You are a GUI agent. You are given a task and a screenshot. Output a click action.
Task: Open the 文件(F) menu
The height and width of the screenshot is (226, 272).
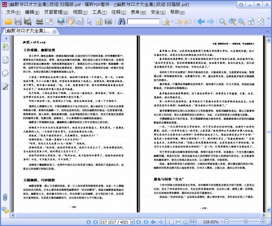pyautogui.click(x=13, y=12)
